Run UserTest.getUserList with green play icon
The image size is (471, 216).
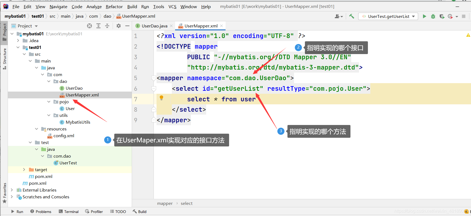click(x=424, y=16)
